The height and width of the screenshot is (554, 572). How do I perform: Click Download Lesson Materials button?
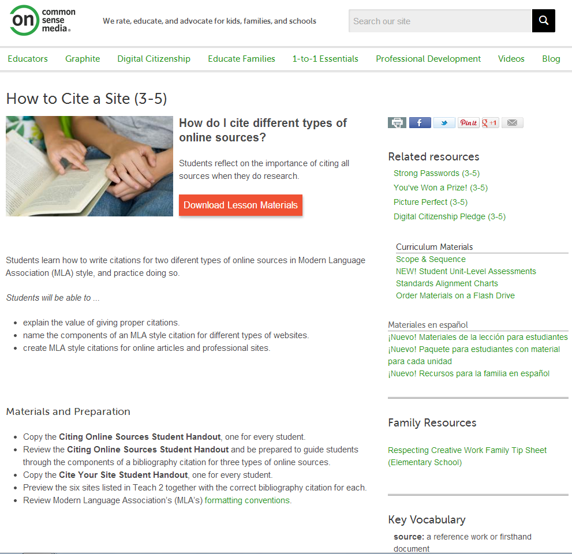coord(240,205)
